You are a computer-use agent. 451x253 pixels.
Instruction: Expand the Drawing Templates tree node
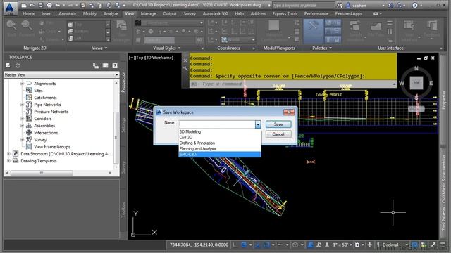coord(8,161)
